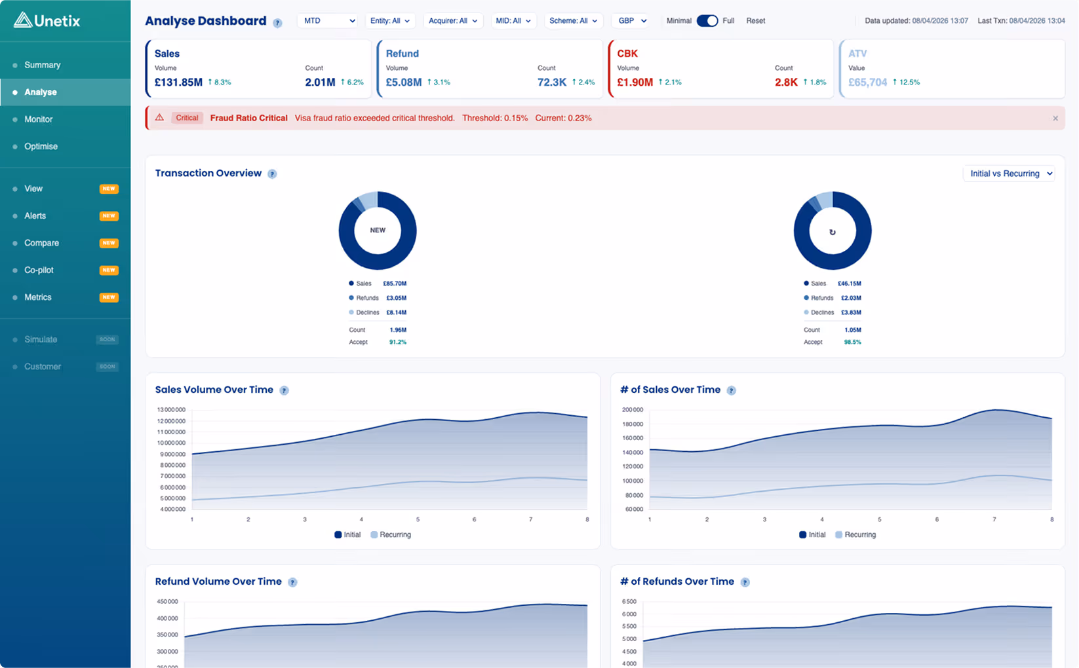Image resolution: width=1079 pixels, height=668 pixels.
Task: Click the SOON badge beside Customer
Action: point(108,367)
